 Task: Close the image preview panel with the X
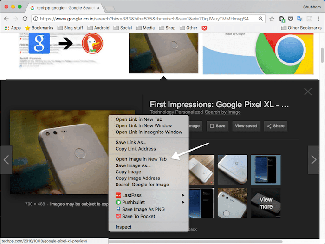click(x=308, y=92)
